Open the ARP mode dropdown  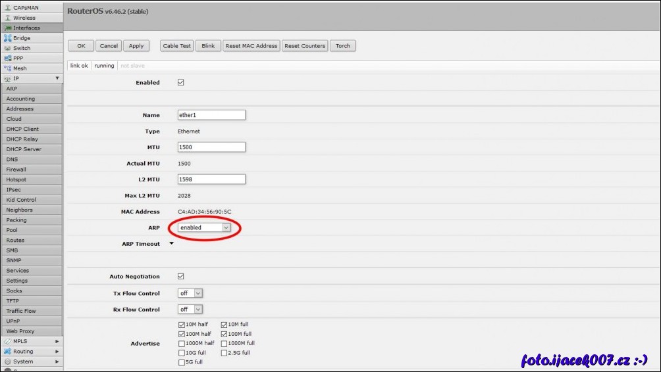coord(205,227)
